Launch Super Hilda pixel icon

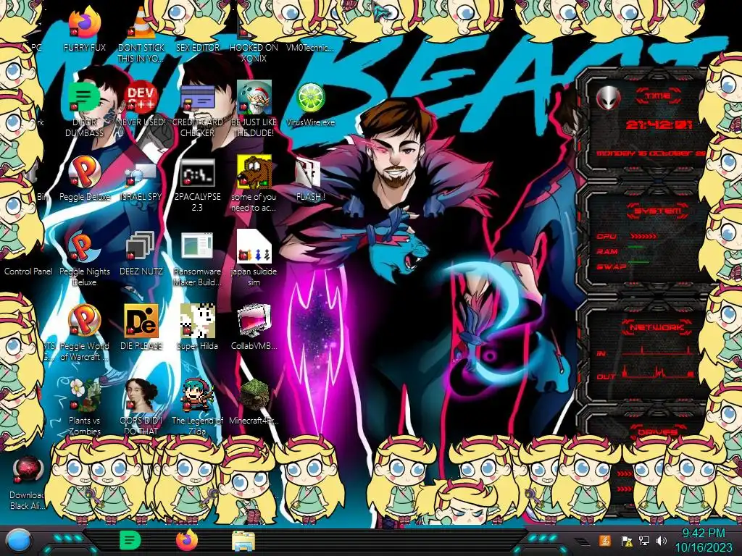[x=198, y=321]
